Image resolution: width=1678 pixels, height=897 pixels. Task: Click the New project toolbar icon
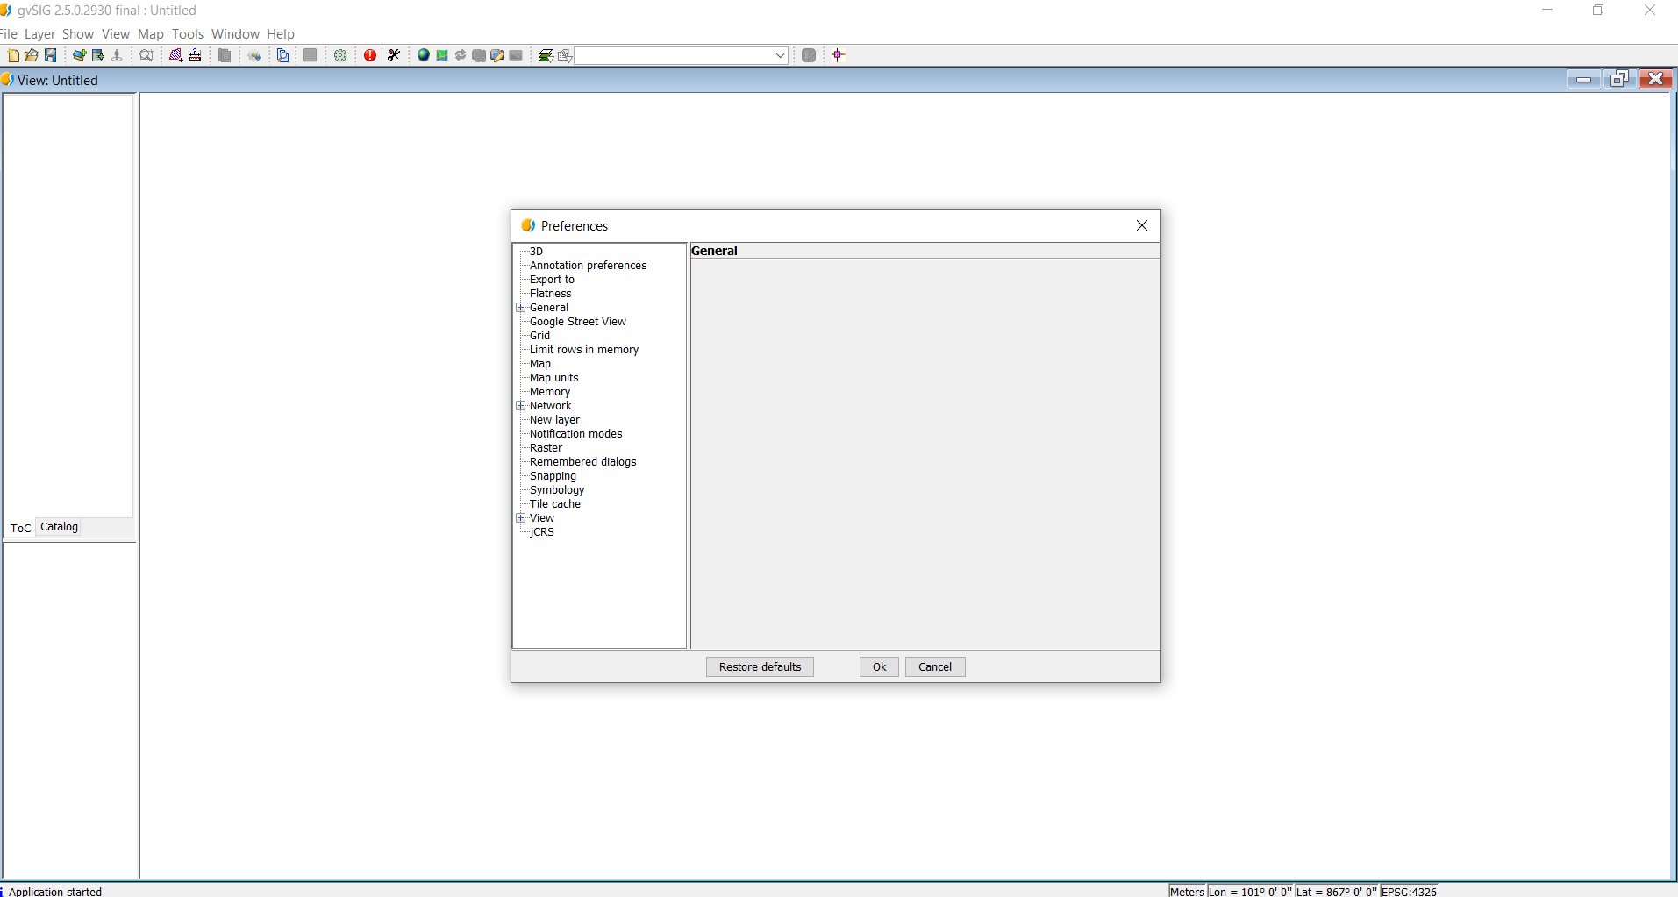(13, 55)
